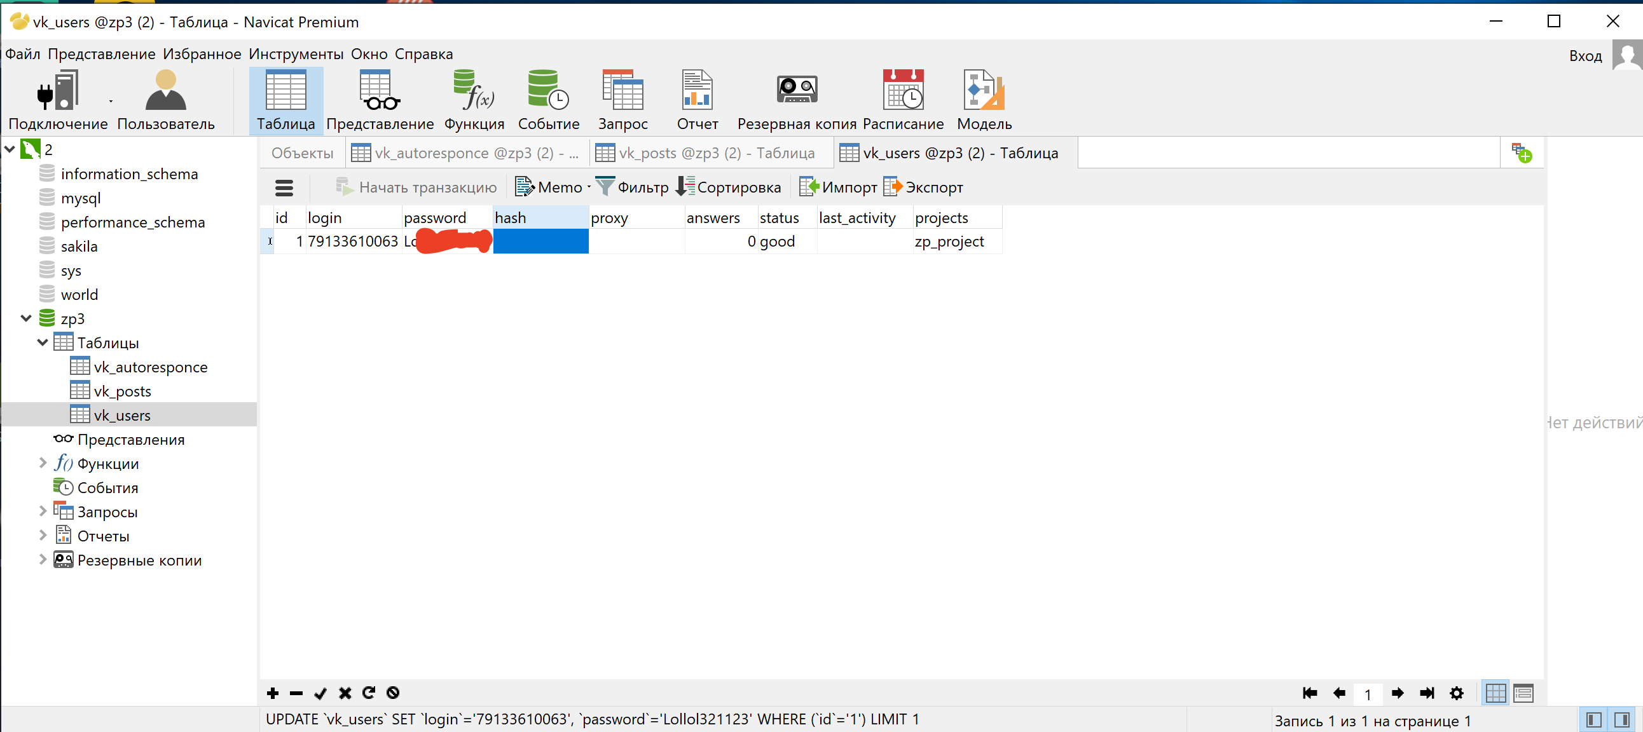
Task: Click the Экспорт button
Action: [923, 187]
